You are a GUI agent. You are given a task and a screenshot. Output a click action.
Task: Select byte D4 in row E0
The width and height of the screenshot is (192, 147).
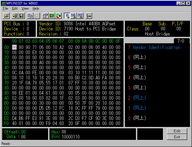(14, 118)
